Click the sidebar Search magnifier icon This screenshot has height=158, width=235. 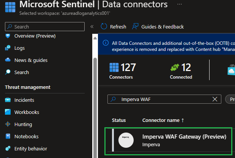click(x=8, y=72)
